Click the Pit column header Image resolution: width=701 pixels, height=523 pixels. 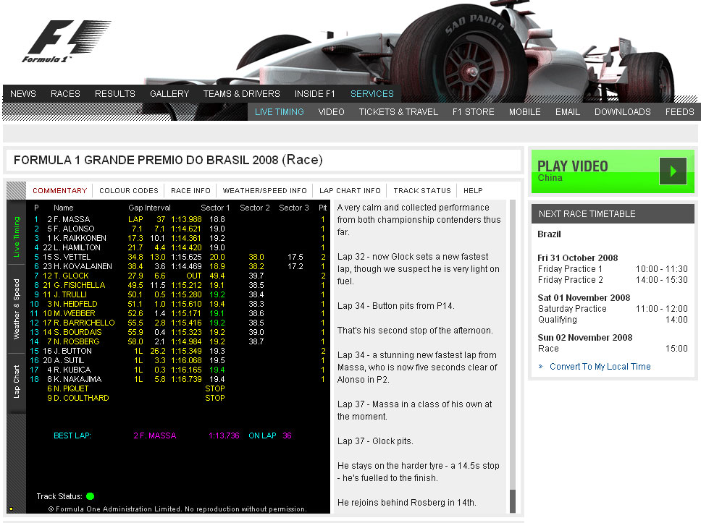point(322,208)
